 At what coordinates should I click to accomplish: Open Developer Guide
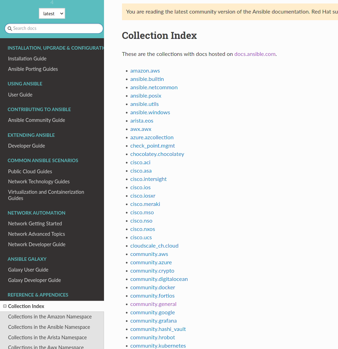26,146
